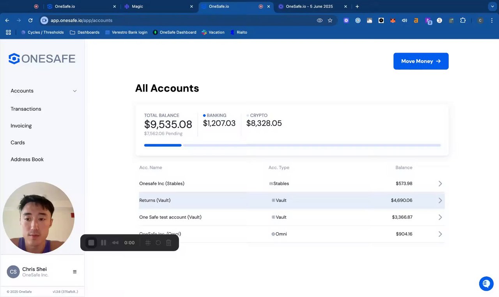Viewport: 499px width, 297px height.
Task: Click the balance progress bar
Action: (x=292, y=145)
